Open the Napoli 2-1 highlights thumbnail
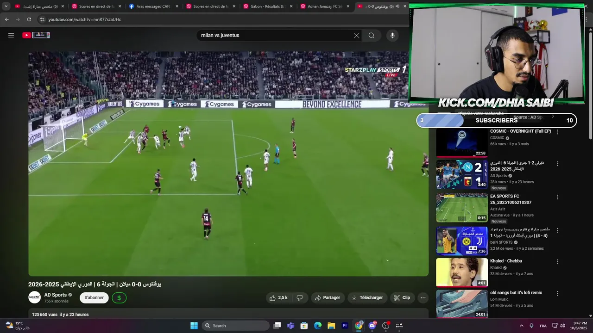The width and height of the screenshot is (593, 333). pos(462,174)
